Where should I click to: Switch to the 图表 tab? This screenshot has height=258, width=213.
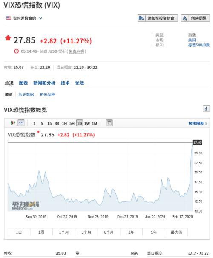pos(23,83)
